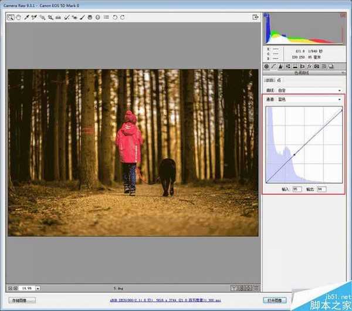Open the Basic panel icon
352x311 pixels.
pyautogui.click(x=266, y=67)
